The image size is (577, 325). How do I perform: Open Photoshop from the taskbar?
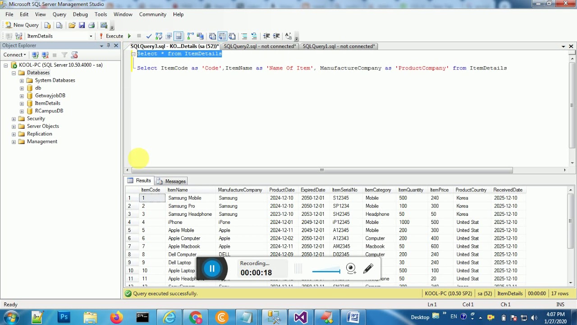coord(64,318)
